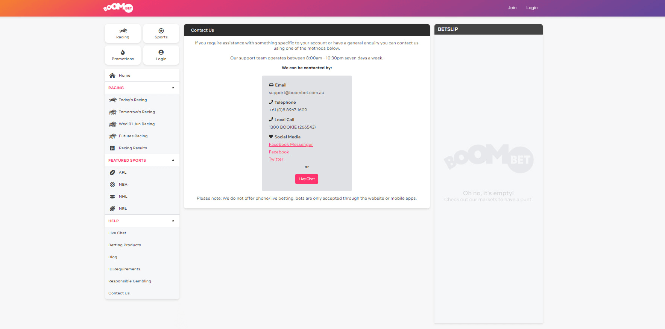The image size is (665, 329).
Task: Click the Wed 01 Jun Racing icon
Action: point(112,124)
